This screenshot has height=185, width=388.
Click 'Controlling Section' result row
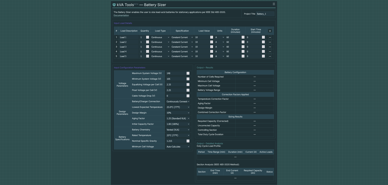pyautogui.click(x=235, y=130)
